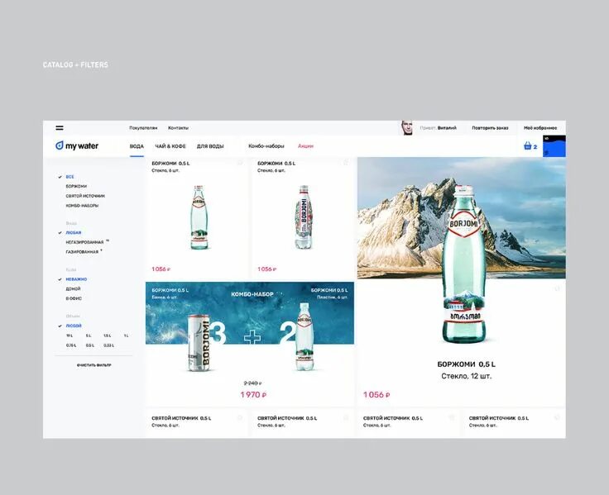
Task: Pick the 1,5 L volume option
Action: 108,336
